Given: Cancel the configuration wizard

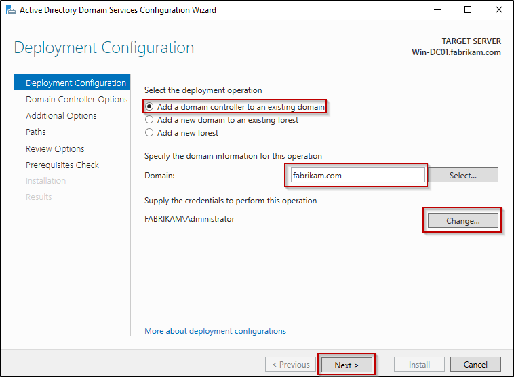Looking at the screenshot, I should pos(475,365).
